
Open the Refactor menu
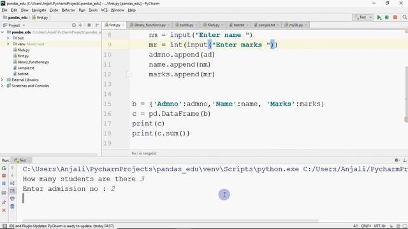[68, 10]
